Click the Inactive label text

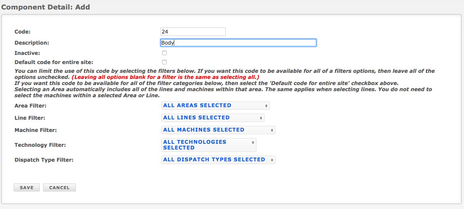27,53
